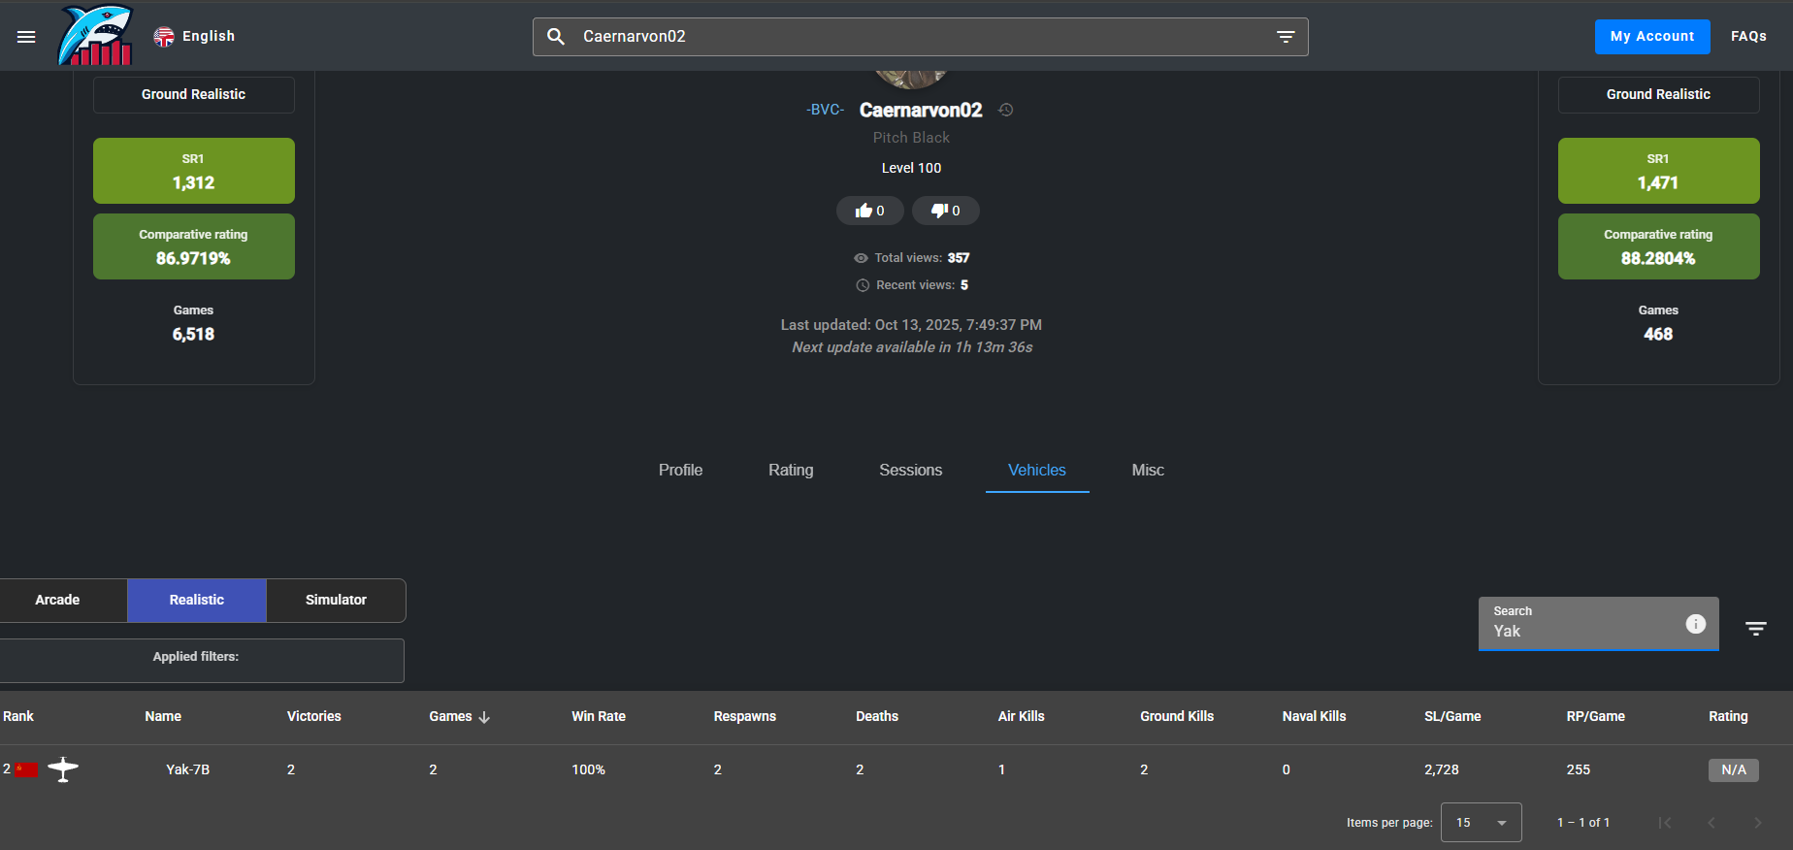
Task: Click the thumbs up like button
Action: tap(869, 211)
